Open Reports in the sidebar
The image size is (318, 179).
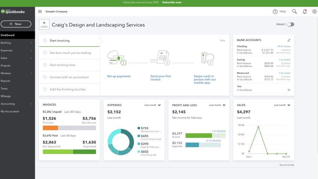click(17, 81)
